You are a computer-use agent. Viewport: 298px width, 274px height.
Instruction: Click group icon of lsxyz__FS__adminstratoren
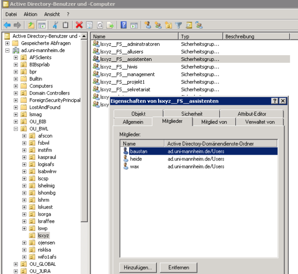(96, 44)
